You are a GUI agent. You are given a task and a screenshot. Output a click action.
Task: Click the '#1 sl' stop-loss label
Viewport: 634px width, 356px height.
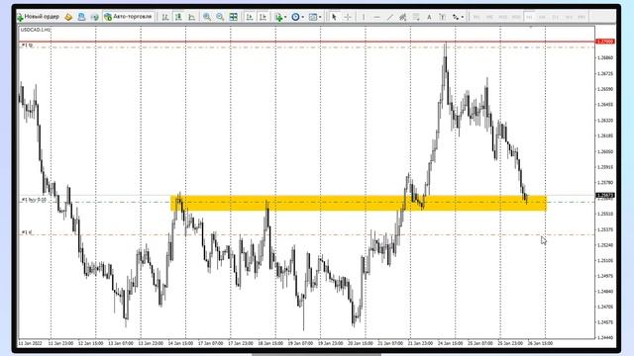tap(27, 232)
